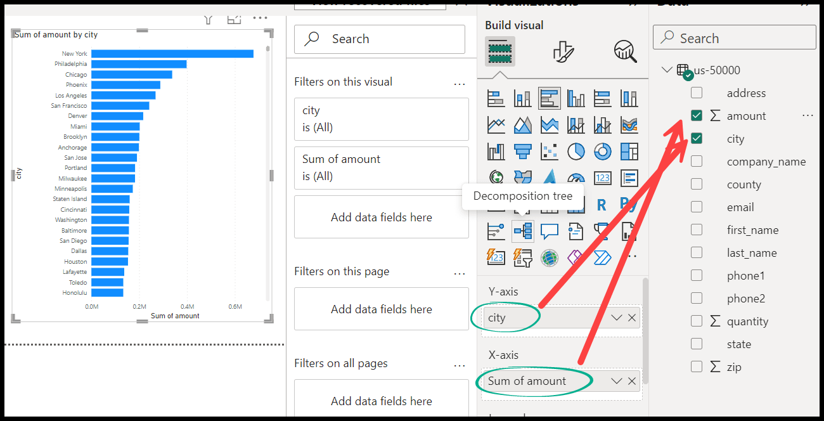Select the Scatter chart visual
This screenshot has width=824, height=421.
point(550,152)
